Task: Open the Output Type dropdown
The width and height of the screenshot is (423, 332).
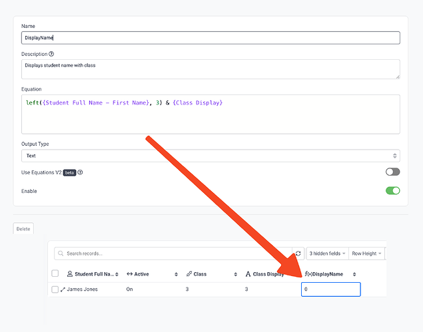Action: pos(211,156)
